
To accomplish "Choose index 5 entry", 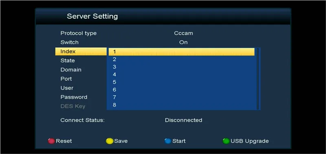I will 181,82.
